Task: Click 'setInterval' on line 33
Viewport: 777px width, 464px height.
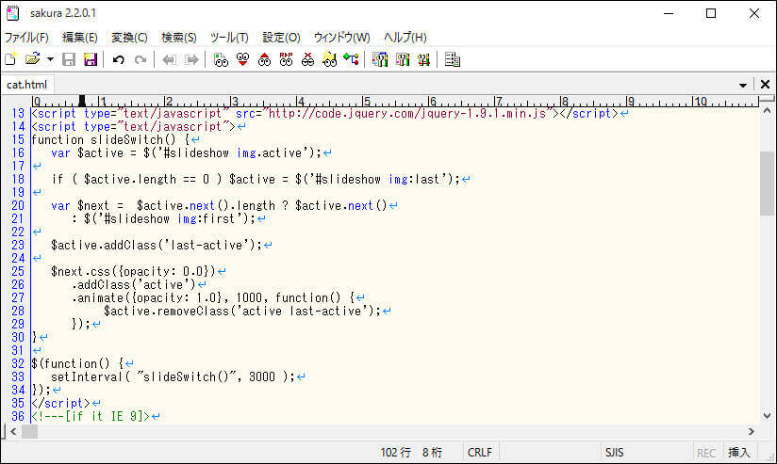Action: 87,376
